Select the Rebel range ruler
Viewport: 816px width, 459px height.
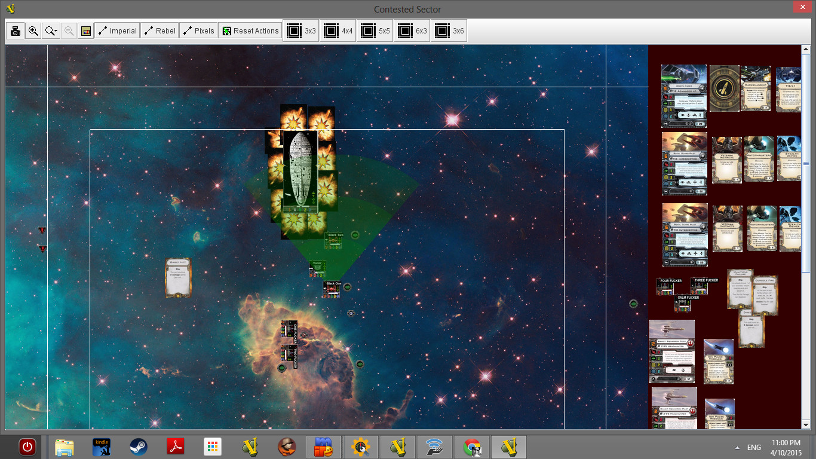pos(159,31)
